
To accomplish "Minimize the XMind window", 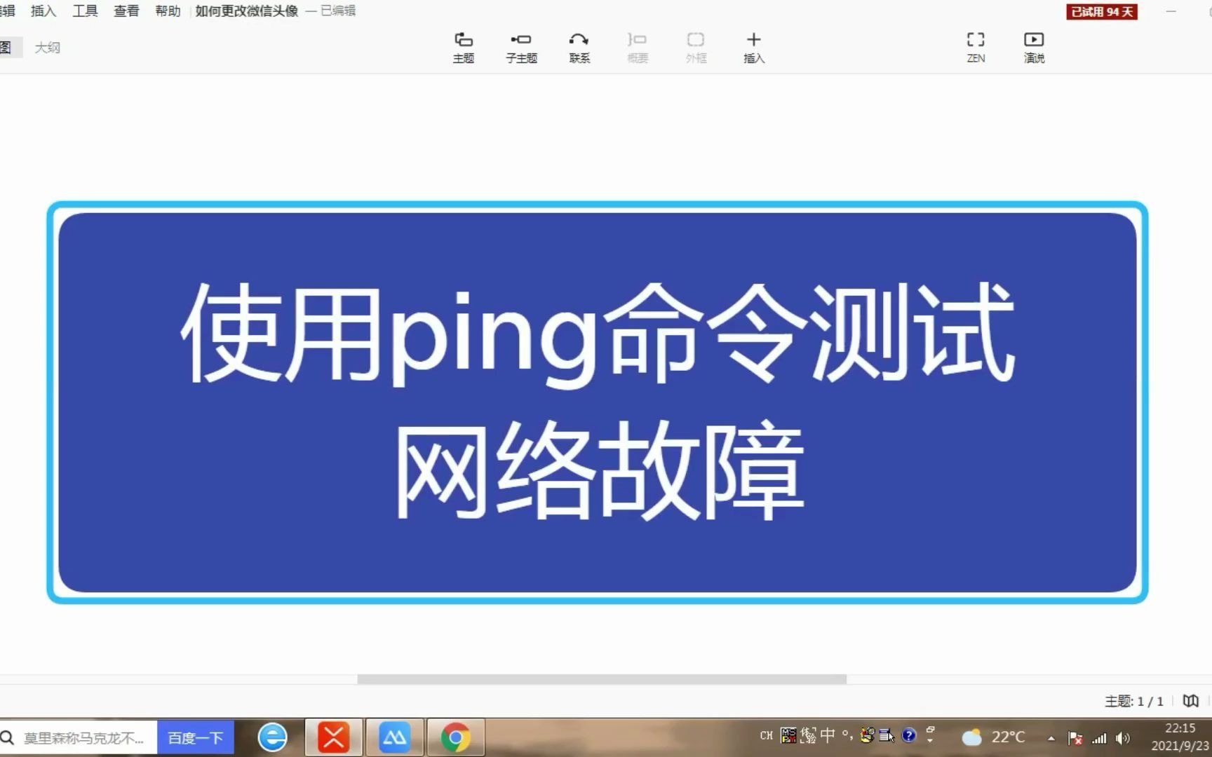I will [x=1171, y=11].
